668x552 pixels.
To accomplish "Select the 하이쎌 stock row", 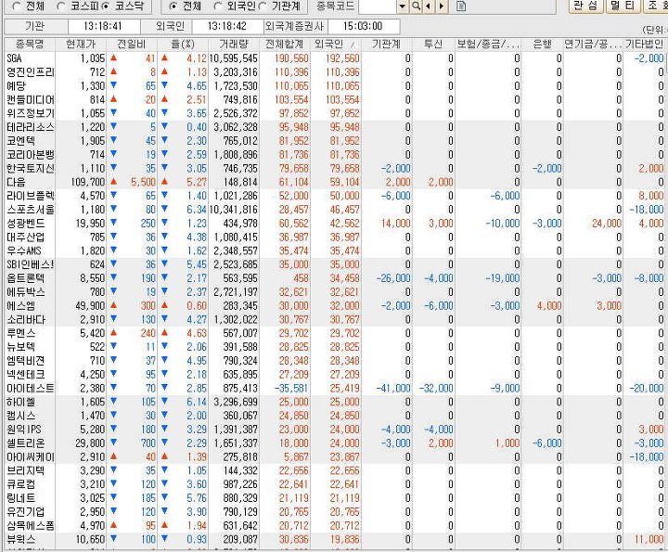I will click(x=335, y=402).
